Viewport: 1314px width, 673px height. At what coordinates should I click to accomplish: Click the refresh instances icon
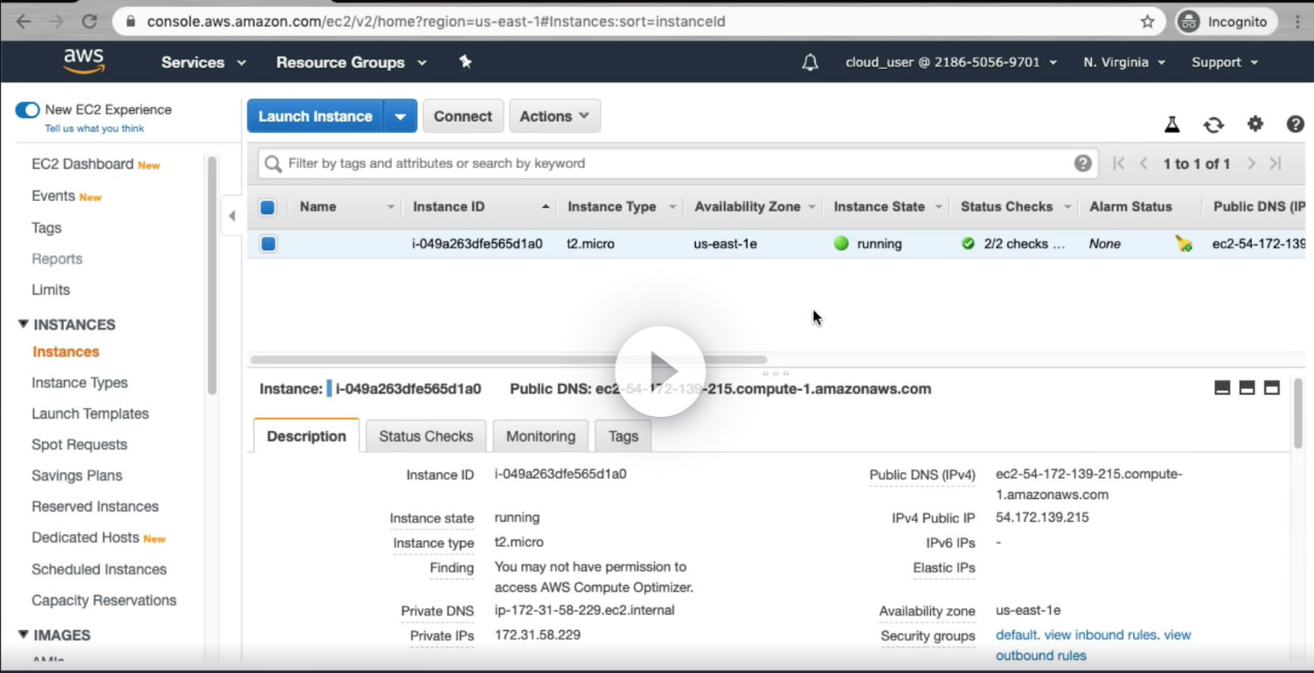(1213, 125)
